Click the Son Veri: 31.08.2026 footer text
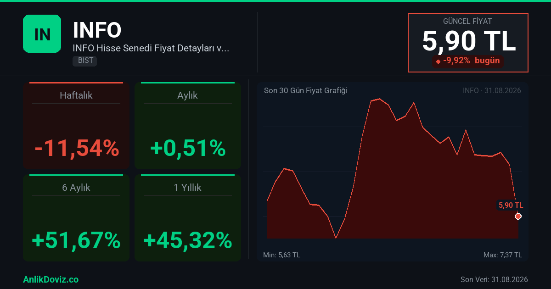Screen dimensions: 551x289 tap(494, 279)
